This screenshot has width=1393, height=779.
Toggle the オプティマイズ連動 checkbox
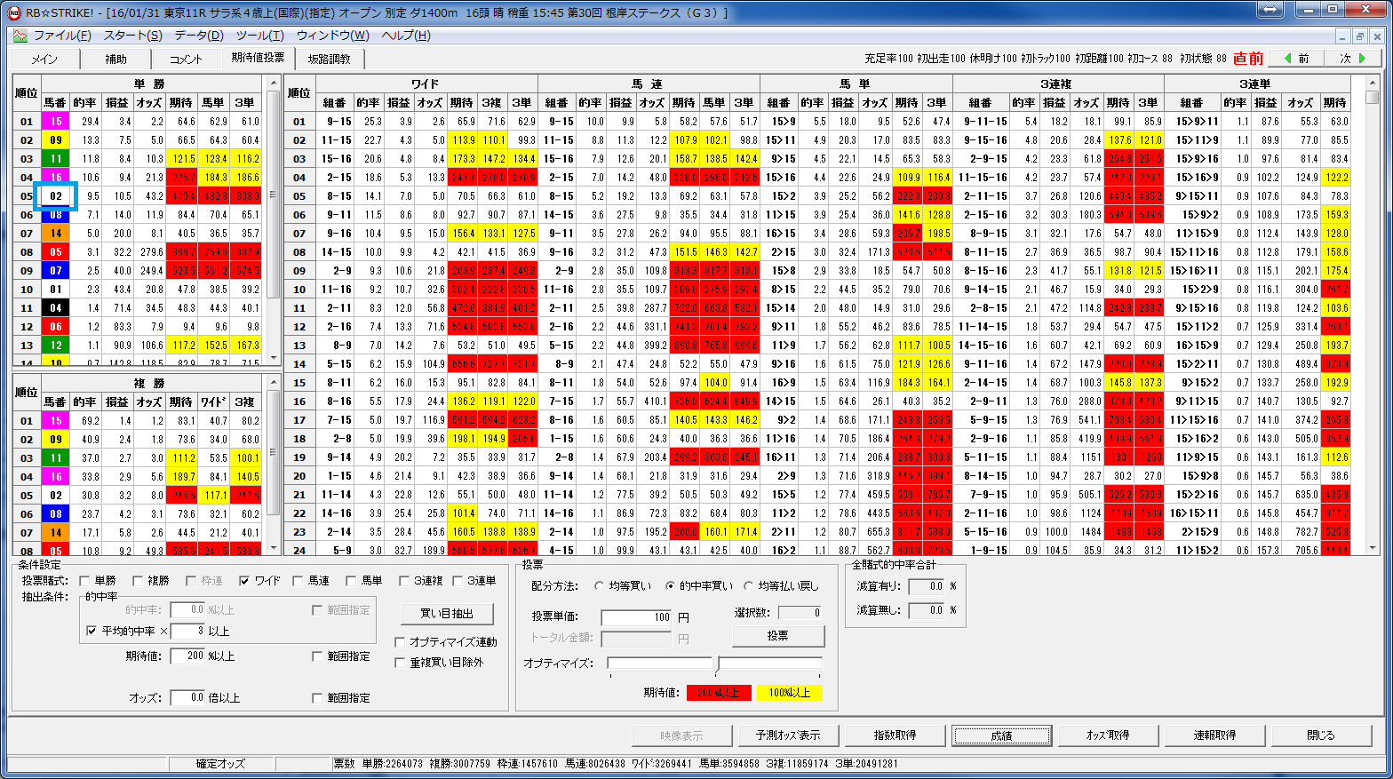click(x=400, y=641)
